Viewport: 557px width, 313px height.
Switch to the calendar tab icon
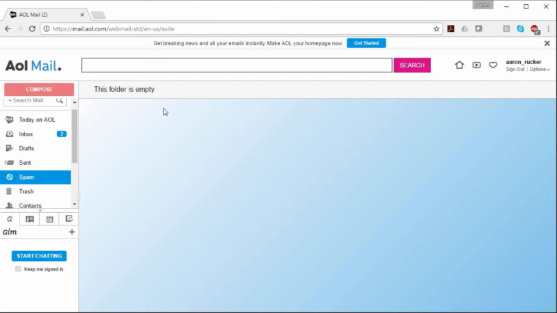click(x=49, y=219)
